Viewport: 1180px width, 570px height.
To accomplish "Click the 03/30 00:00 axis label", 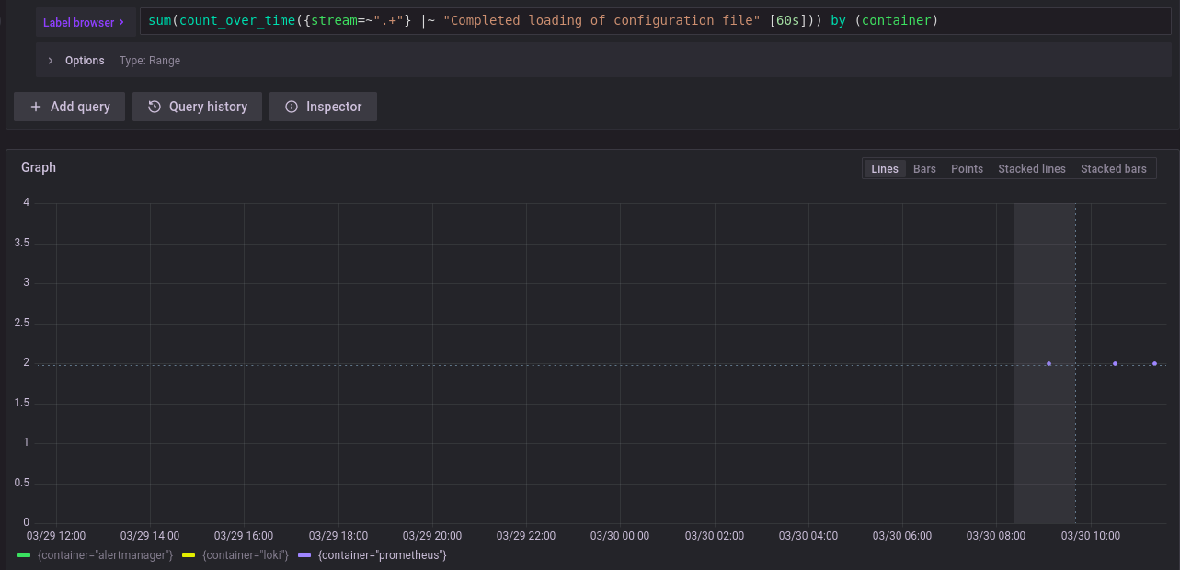I will tap(620, 535).
